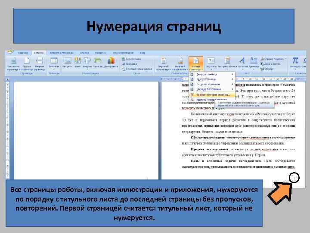
Task: Click the paragraph starting with Объект исследования
Action: pos(239,140)
